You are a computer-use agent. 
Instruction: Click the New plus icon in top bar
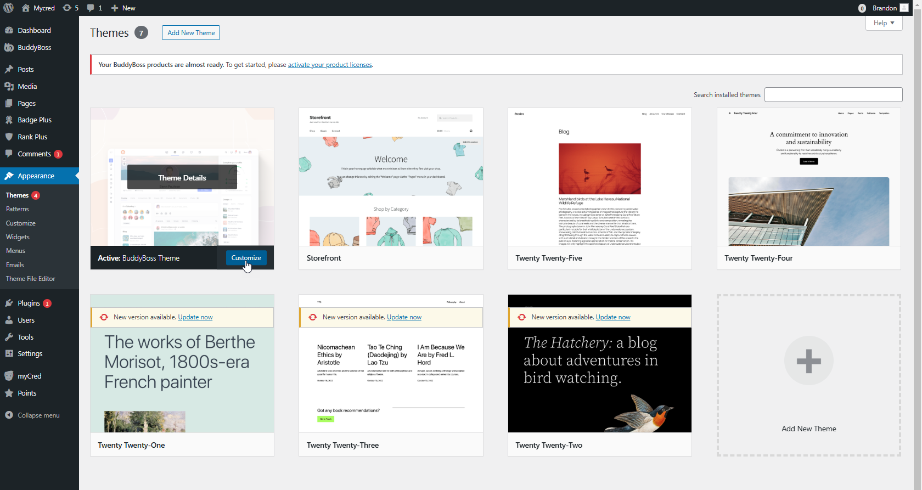point(115,8)
